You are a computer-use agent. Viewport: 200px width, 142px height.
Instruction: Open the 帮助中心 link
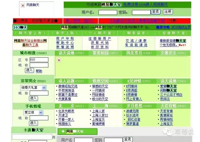[65, 43]
